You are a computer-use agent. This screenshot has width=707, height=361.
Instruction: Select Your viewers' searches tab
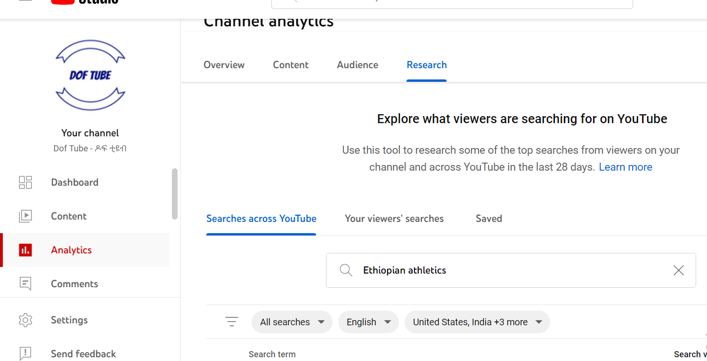point(394,219)
